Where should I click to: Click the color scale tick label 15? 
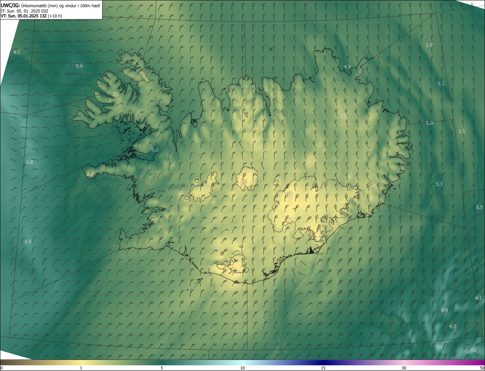click(x=323, y=368)
